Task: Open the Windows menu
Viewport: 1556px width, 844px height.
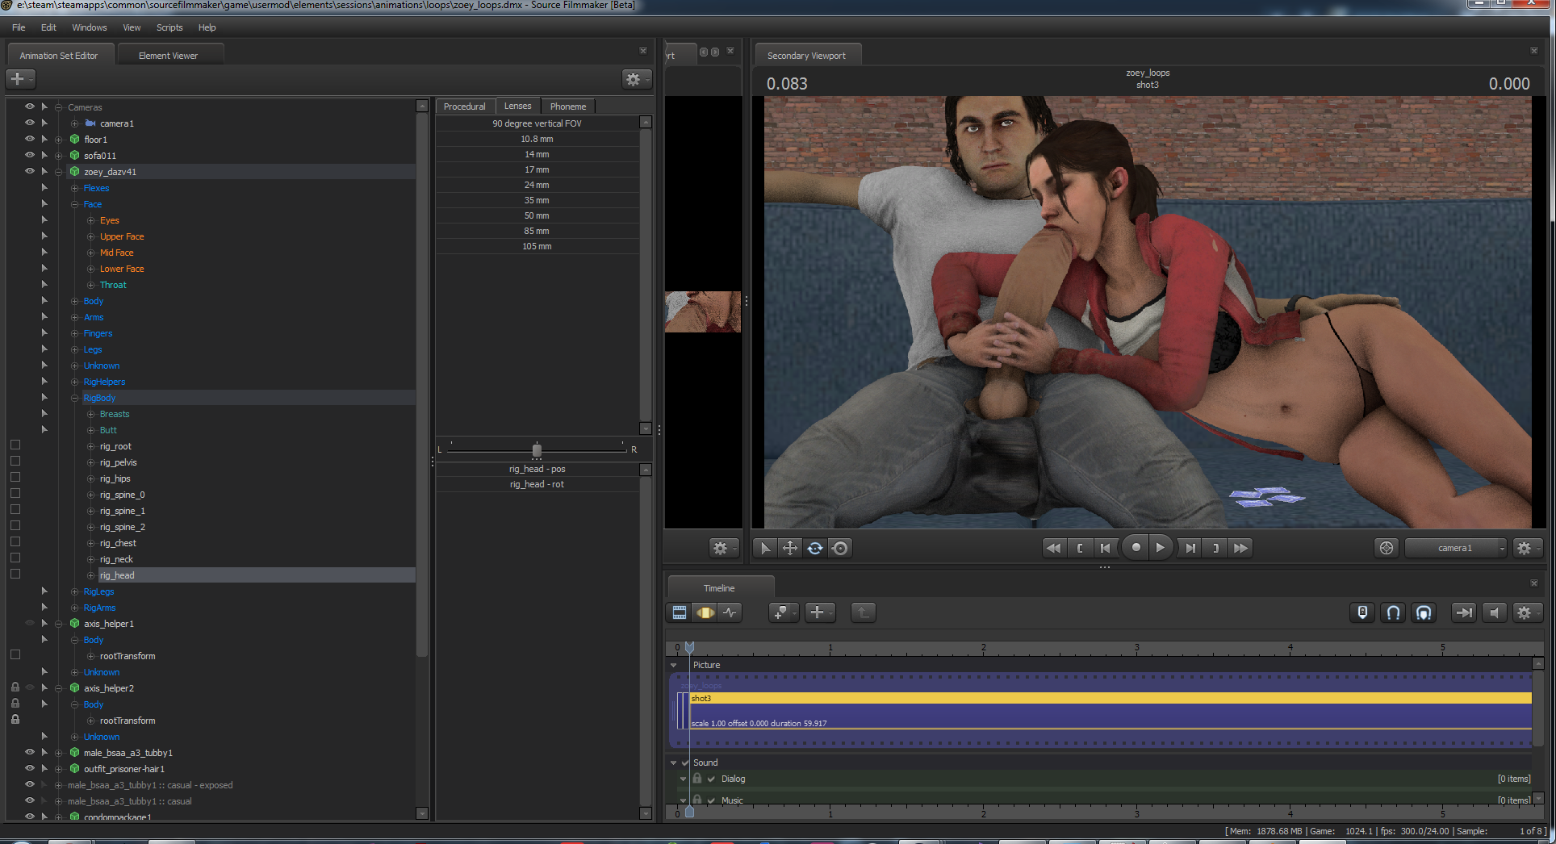Action: point(89,27)
